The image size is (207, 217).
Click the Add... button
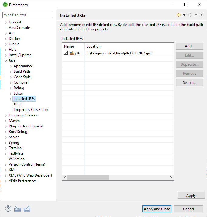tap(189, 46)
